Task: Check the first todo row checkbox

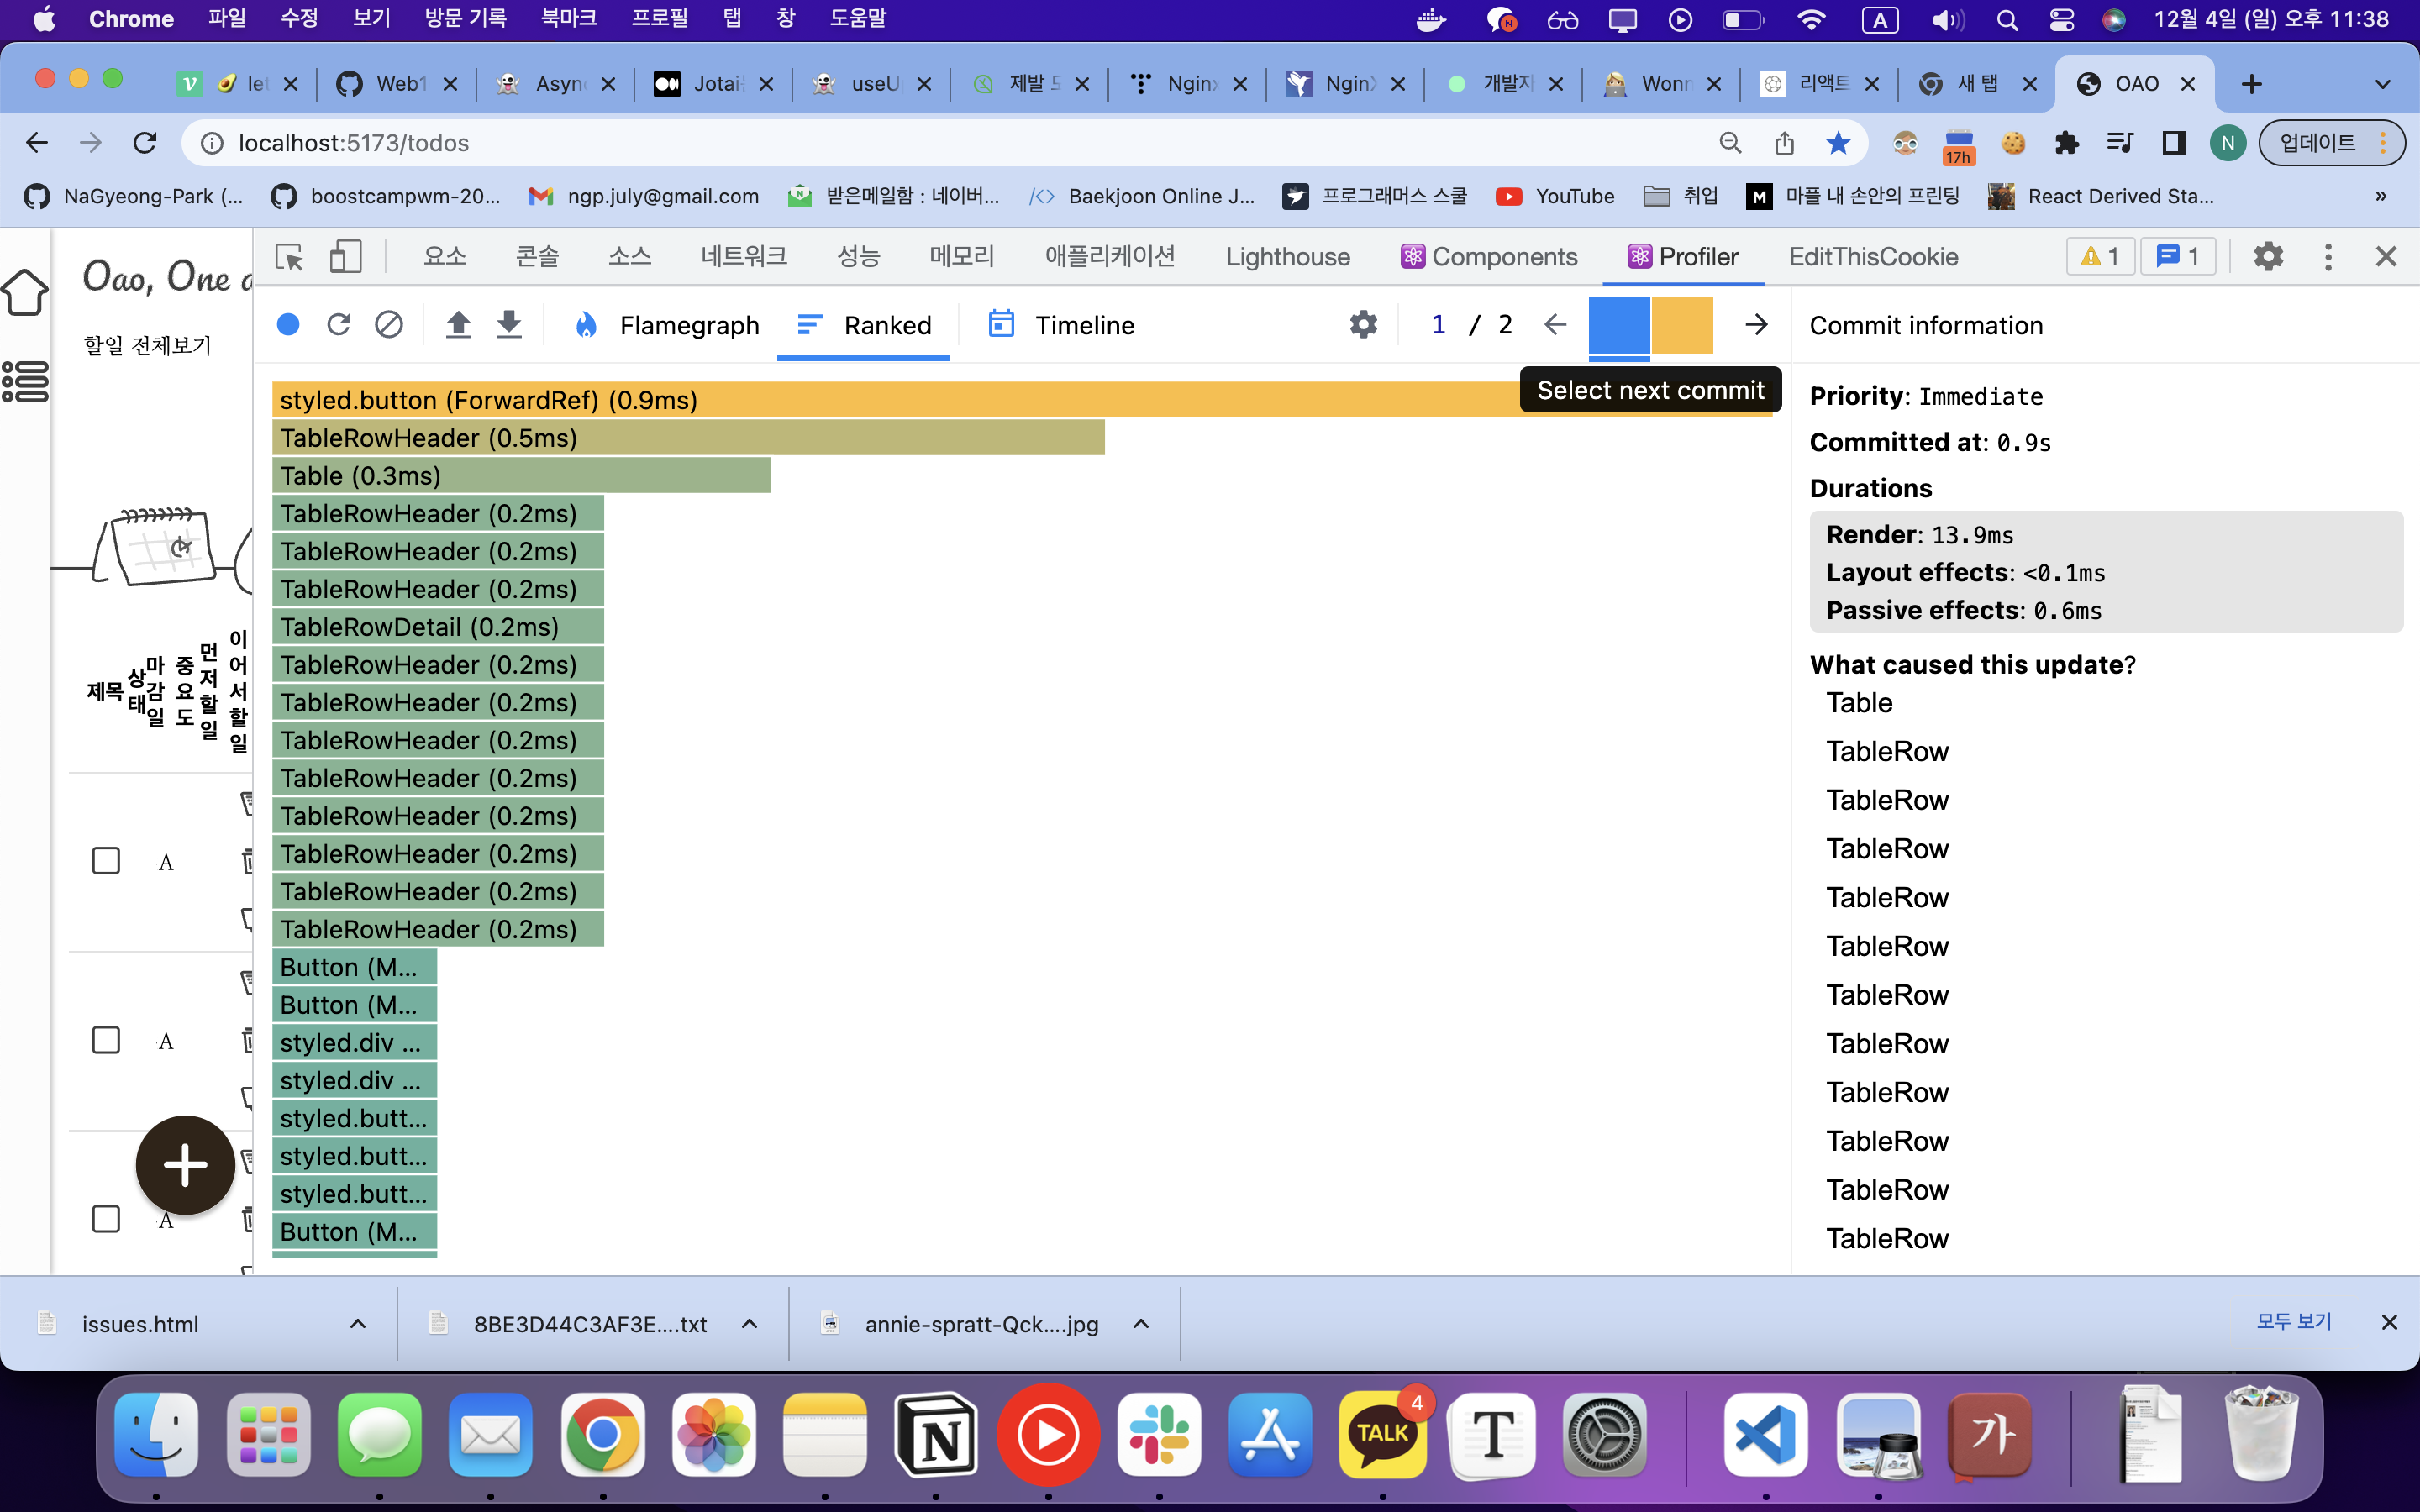Action: [106, 861]
